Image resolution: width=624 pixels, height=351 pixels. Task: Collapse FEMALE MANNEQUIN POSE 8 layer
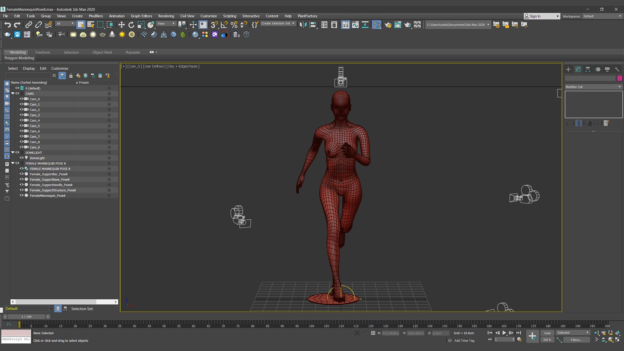13,163
